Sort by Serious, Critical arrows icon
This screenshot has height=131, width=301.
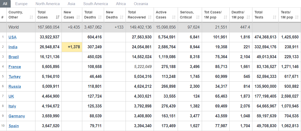click(198, 17)
